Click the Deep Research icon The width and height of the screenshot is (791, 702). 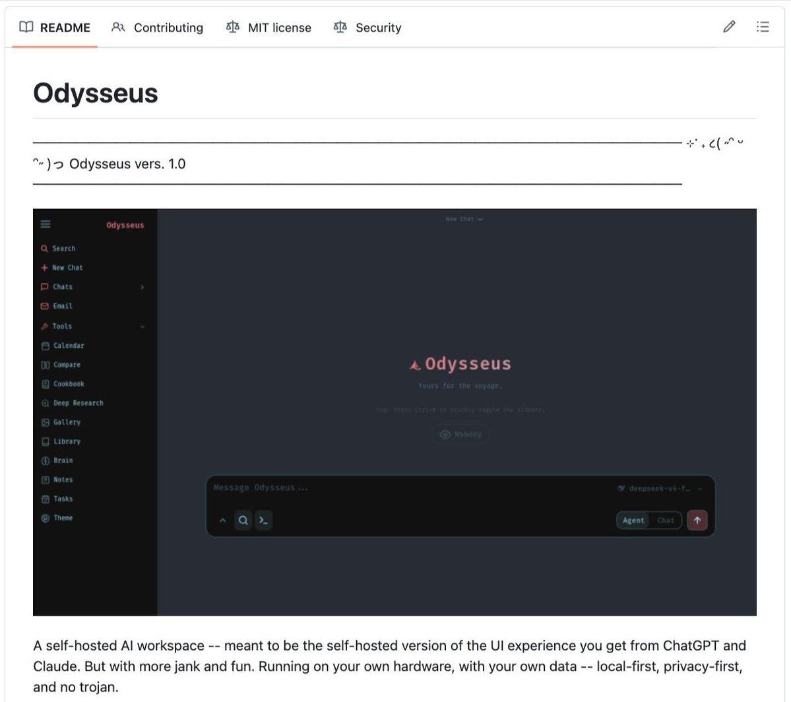click(x=46, y=403)
